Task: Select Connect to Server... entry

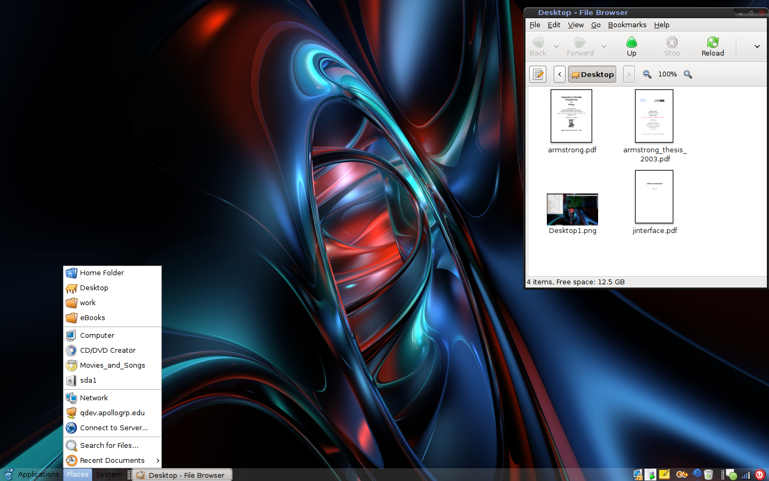Action: (x=113, y=428)
